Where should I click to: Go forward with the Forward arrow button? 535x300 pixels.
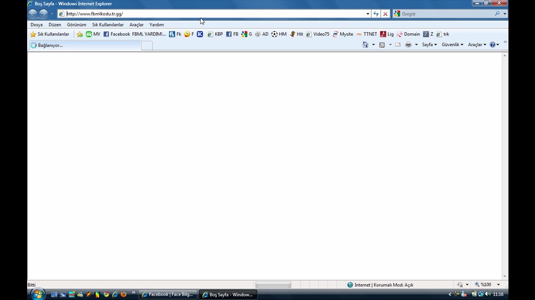[x=43, y=14]
